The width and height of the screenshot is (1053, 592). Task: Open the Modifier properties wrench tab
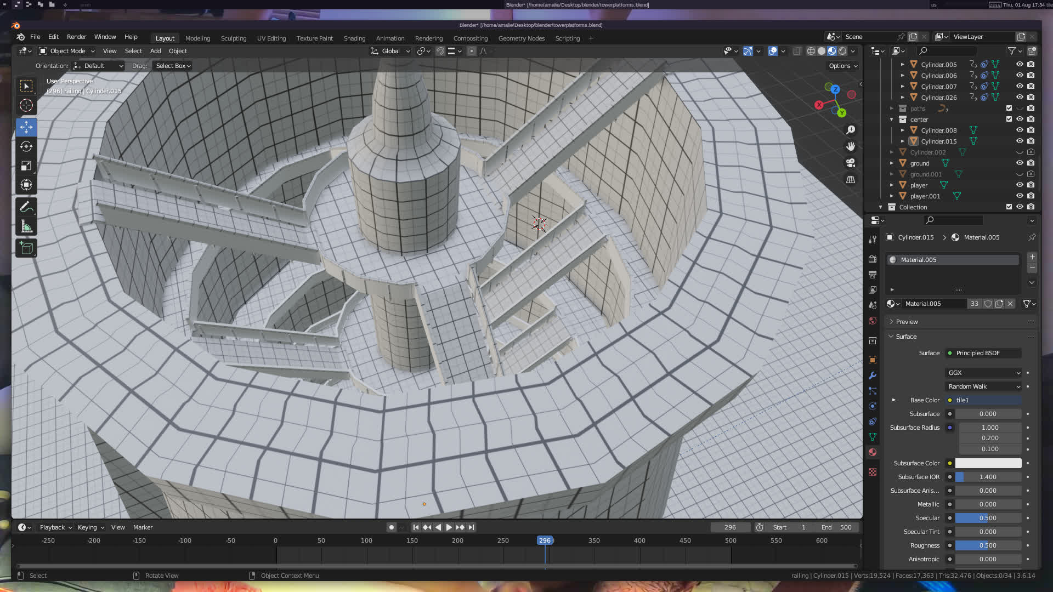873,375
